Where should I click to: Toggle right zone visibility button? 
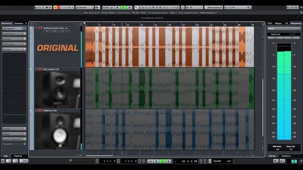(295, 8)
